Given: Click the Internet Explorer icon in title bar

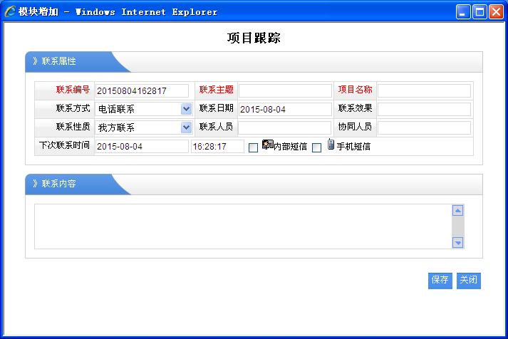Looking at the screenshot, I should [10, 11].
